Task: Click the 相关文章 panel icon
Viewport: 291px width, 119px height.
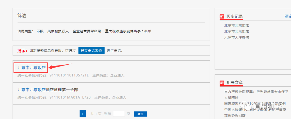Action: pyautogui.click(x=222, y=83)
